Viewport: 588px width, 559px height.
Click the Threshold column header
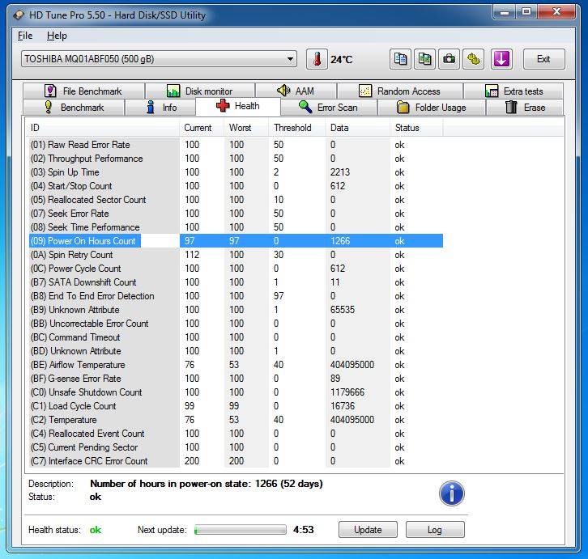tap(297, 128)
